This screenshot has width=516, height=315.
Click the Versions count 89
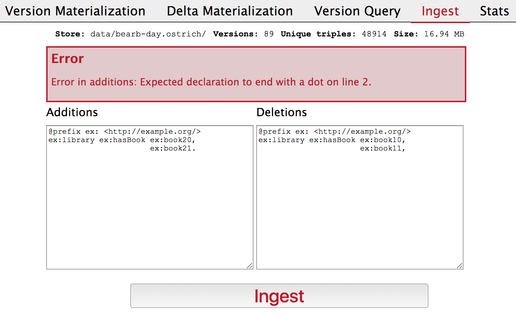click(x=269, y=34)
